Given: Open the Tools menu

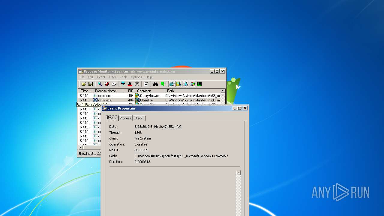Looking at the screenshot, I should click(124, 77).
